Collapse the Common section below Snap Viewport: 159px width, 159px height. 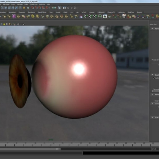point(152,103)
